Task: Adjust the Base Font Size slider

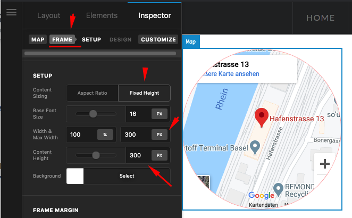Action: pyautogui.click(x=93, y=114)
